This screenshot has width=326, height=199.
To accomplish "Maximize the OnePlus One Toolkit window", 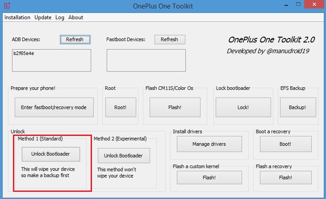I will point(298,4).
